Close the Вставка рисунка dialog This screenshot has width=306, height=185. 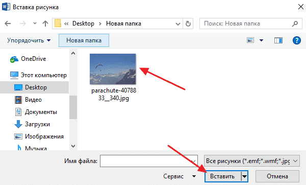pos(301,7)
